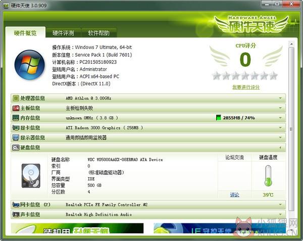Switch to the 硬件评测 (hardware benchmark) tab
303x241 pixels.
coord(63,33)
